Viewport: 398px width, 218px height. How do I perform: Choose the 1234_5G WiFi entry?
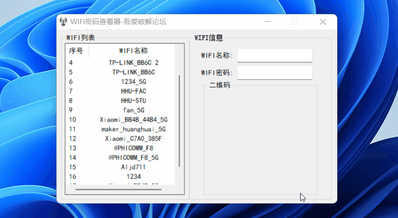(133, 82)
